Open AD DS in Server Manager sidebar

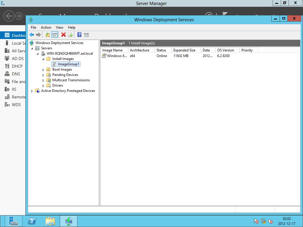13,59
